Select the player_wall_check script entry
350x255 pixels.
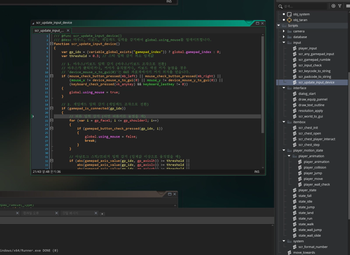[x=316, y=185]
